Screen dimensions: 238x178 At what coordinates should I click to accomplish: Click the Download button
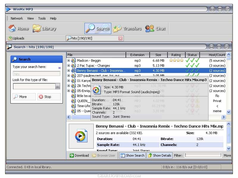coord(79,155)
